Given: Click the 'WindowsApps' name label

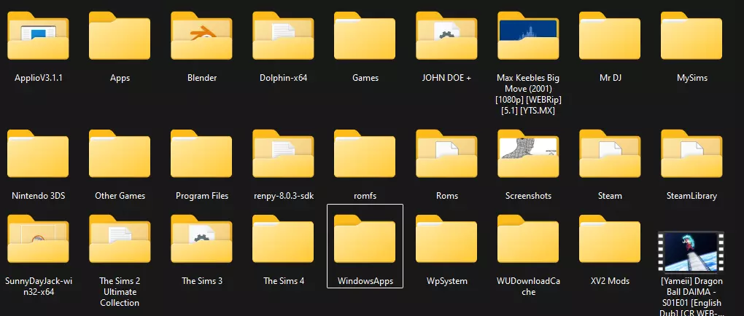Looking at the screenshot, I should (365, 281).
